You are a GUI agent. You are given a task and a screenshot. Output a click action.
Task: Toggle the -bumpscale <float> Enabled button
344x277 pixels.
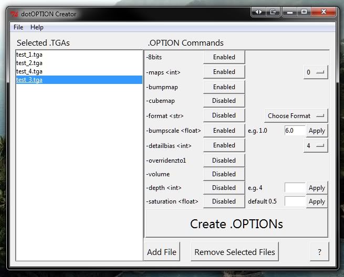click(x=224, y=131)
